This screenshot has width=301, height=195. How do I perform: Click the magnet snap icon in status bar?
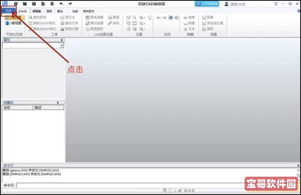(165, 190)
